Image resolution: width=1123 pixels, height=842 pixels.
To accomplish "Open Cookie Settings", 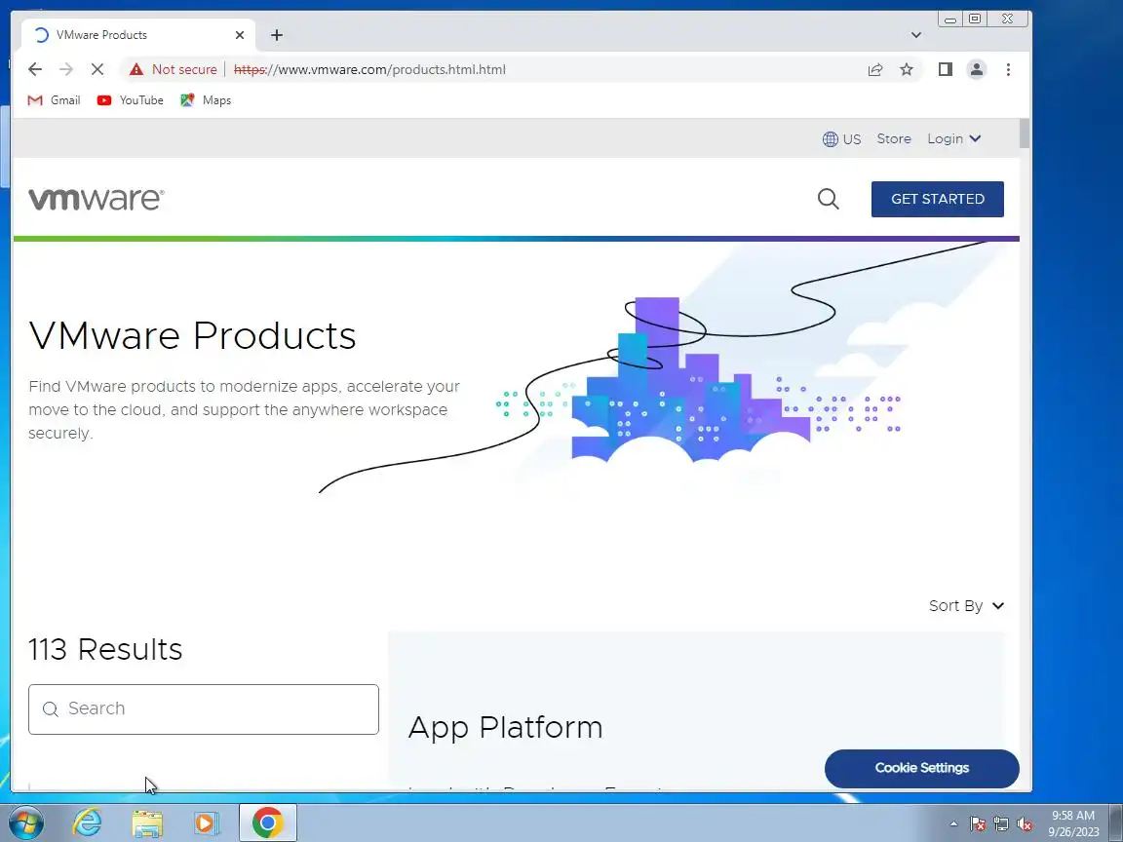I will 922,768.
